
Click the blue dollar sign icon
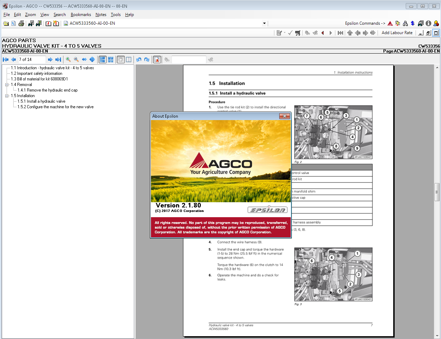pyautogui.click(x=413, y=23)
